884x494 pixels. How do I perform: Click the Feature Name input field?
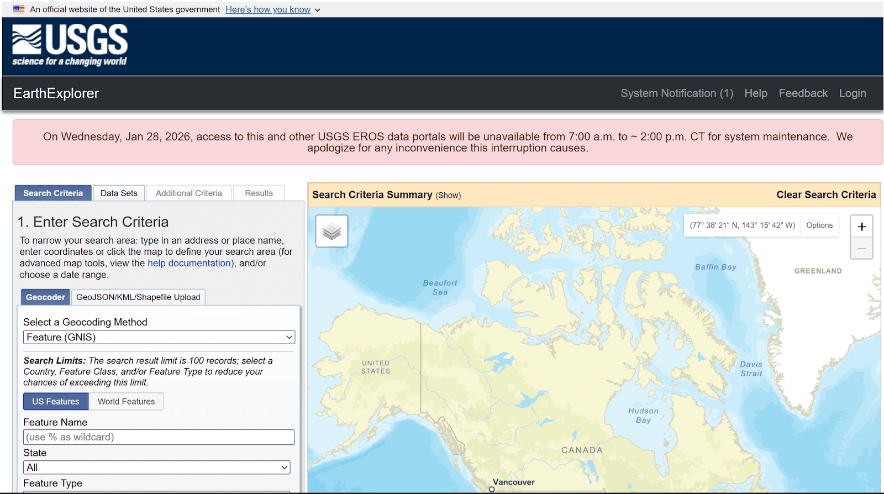click(x=159, y=437)
